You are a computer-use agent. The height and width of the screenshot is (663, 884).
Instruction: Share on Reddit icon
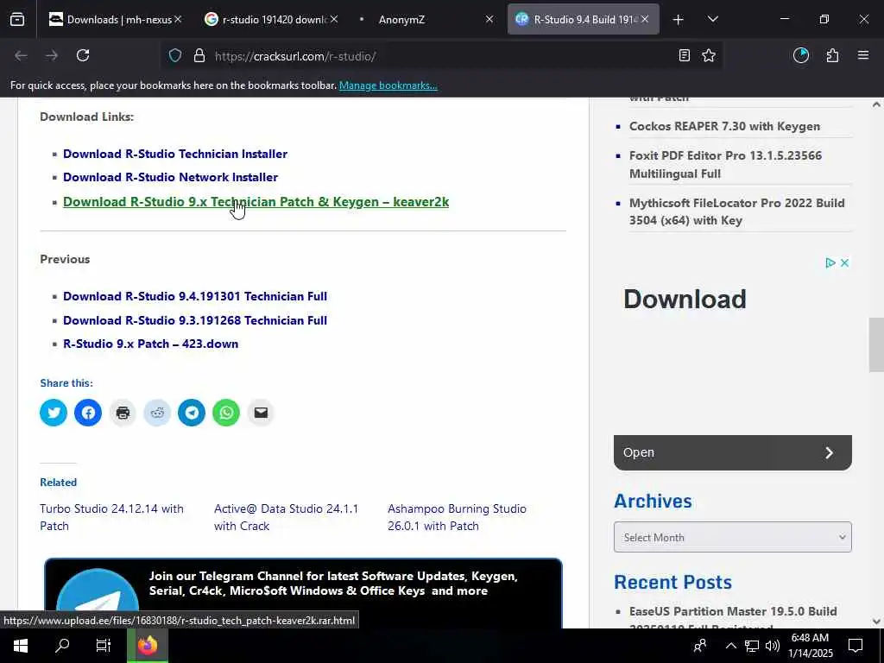pos(157,413)
